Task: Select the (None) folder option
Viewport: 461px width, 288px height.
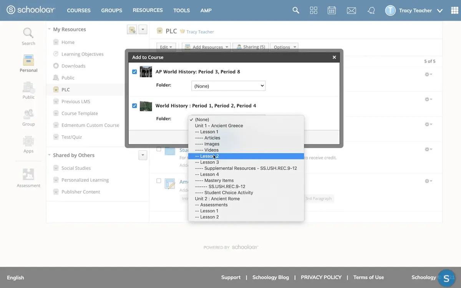Action: (246, 119)
